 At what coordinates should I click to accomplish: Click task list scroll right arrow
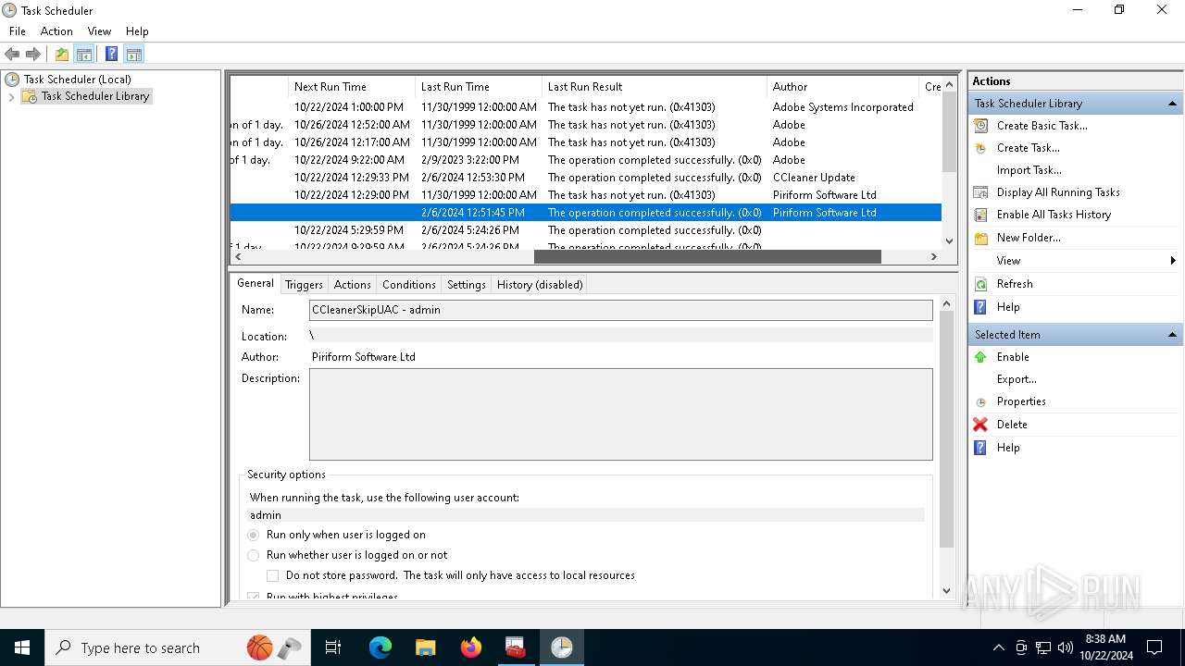pos(933,257)
